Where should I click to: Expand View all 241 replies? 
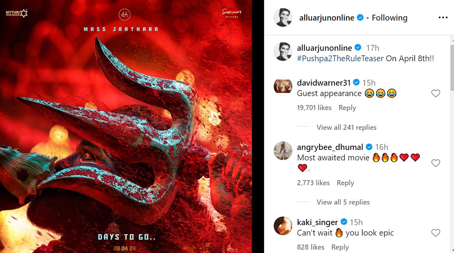(x=346, y=127)
